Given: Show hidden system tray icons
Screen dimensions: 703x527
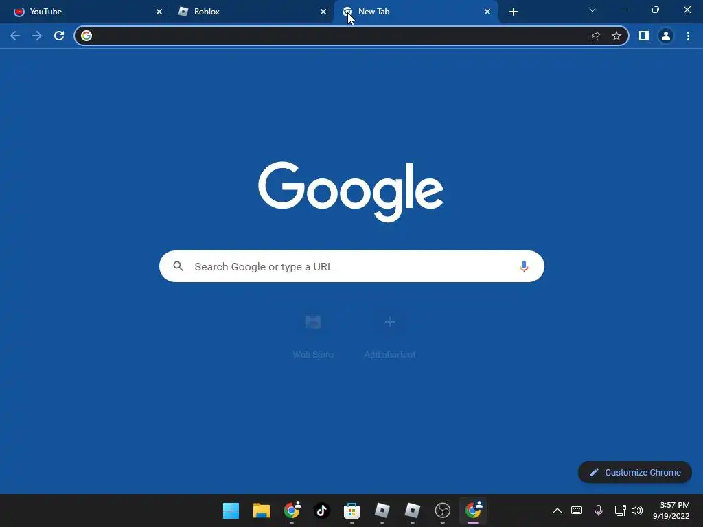Looking at the screenshot, I should coord(557,511).
